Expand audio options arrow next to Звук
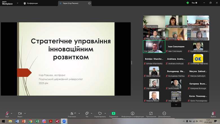The image size is (220, 124). tap(12, 113)
